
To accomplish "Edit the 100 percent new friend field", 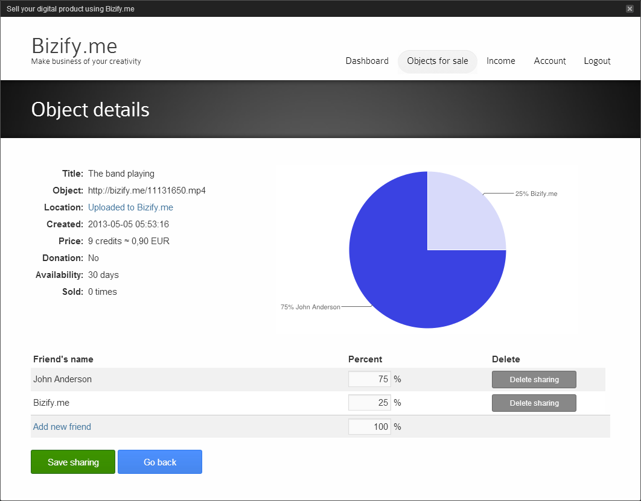I will click(x=369, y=427).
